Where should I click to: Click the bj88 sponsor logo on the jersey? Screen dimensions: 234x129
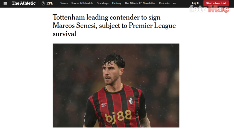point(118,117)
